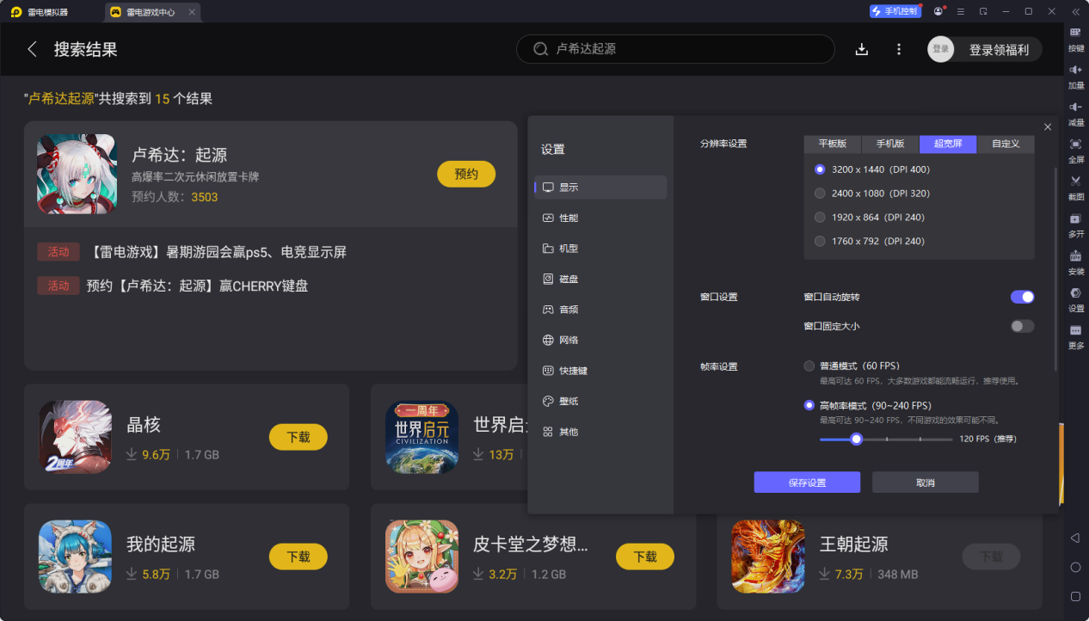Close the 雷电游戏中心 tab
The width and height of the screenshot is (1089, 621).
pyautogui.click(x=192, y=12)
